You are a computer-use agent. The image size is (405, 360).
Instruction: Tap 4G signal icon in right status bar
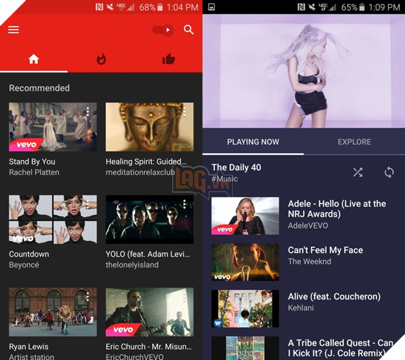[327, 7]
